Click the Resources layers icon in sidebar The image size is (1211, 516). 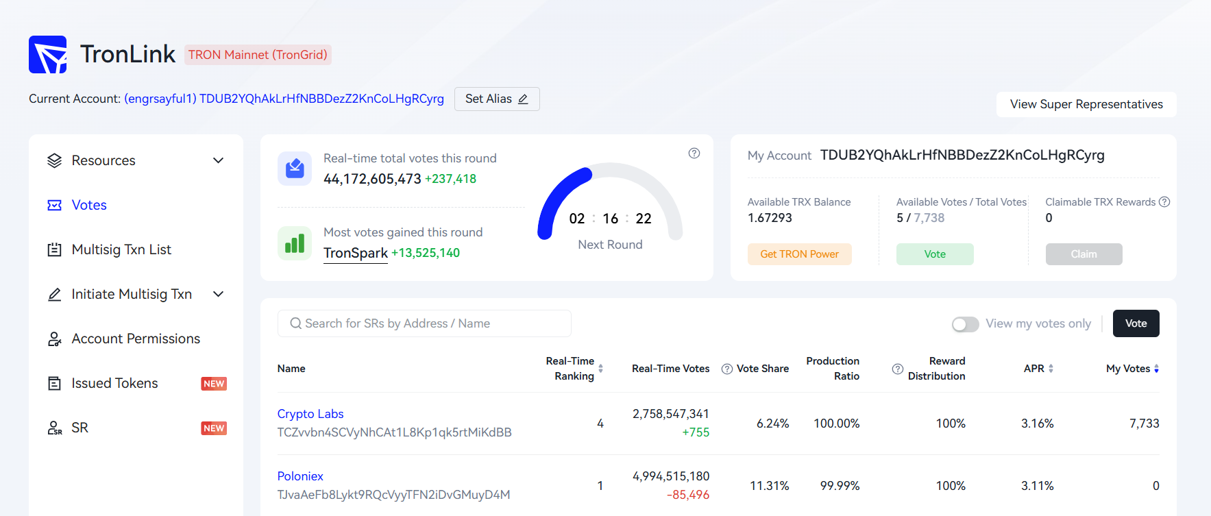pos(54,160)
